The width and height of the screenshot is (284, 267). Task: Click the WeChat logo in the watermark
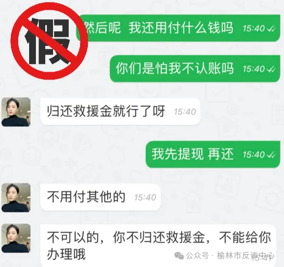click(x=179, y=256)
